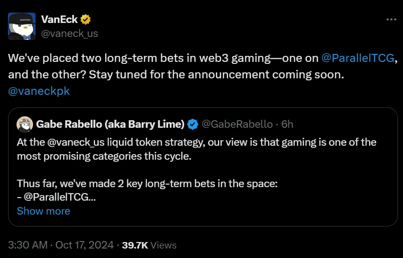Open VanEck's penguin profile avatar
The image size is (403, 258).
tap(22, 26)
